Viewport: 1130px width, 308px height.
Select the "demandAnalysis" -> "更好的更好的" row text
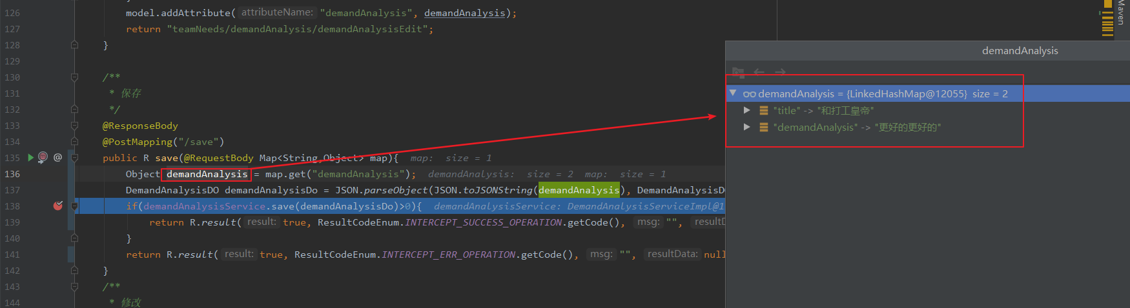point(856,128)
